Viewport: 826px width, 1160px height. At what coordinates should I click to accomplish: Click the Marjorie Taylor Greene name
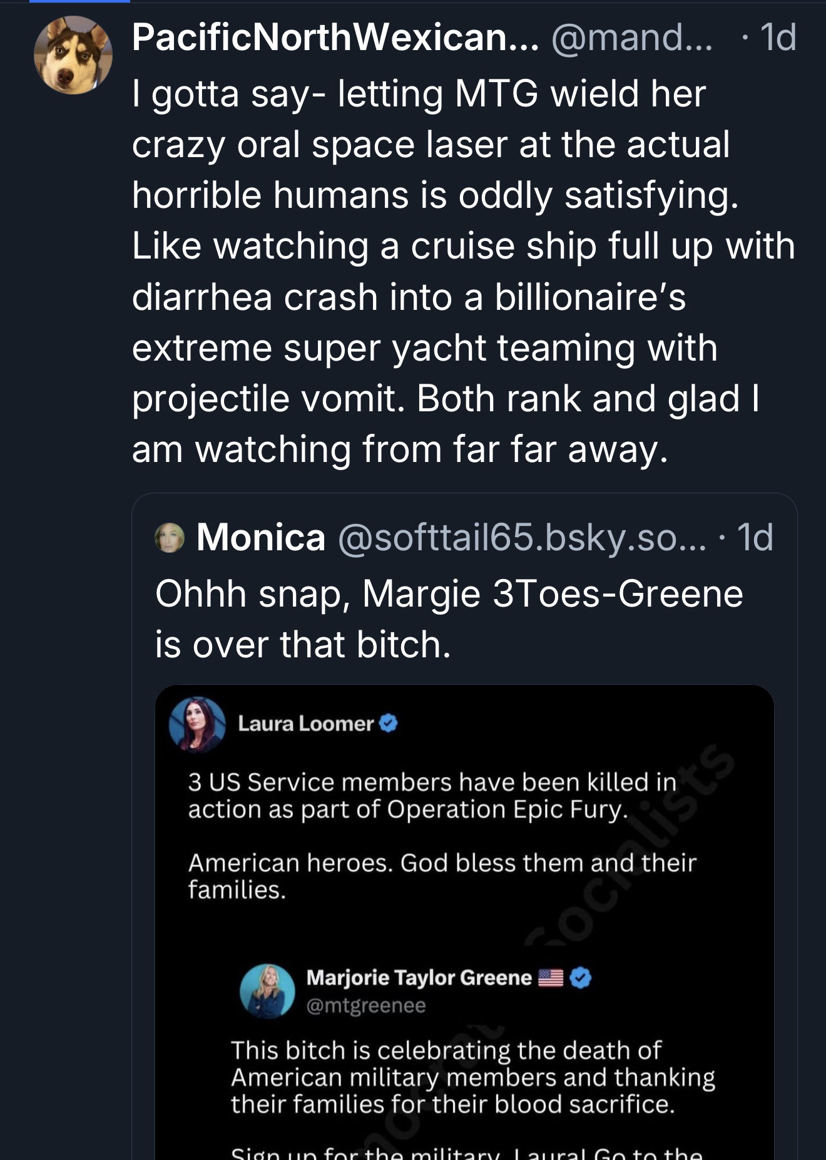(419, 977)
